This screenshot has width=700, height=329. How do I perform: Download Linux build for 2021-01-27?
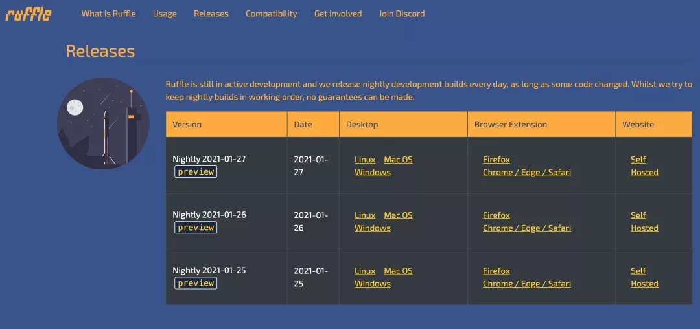click(365, 160)
